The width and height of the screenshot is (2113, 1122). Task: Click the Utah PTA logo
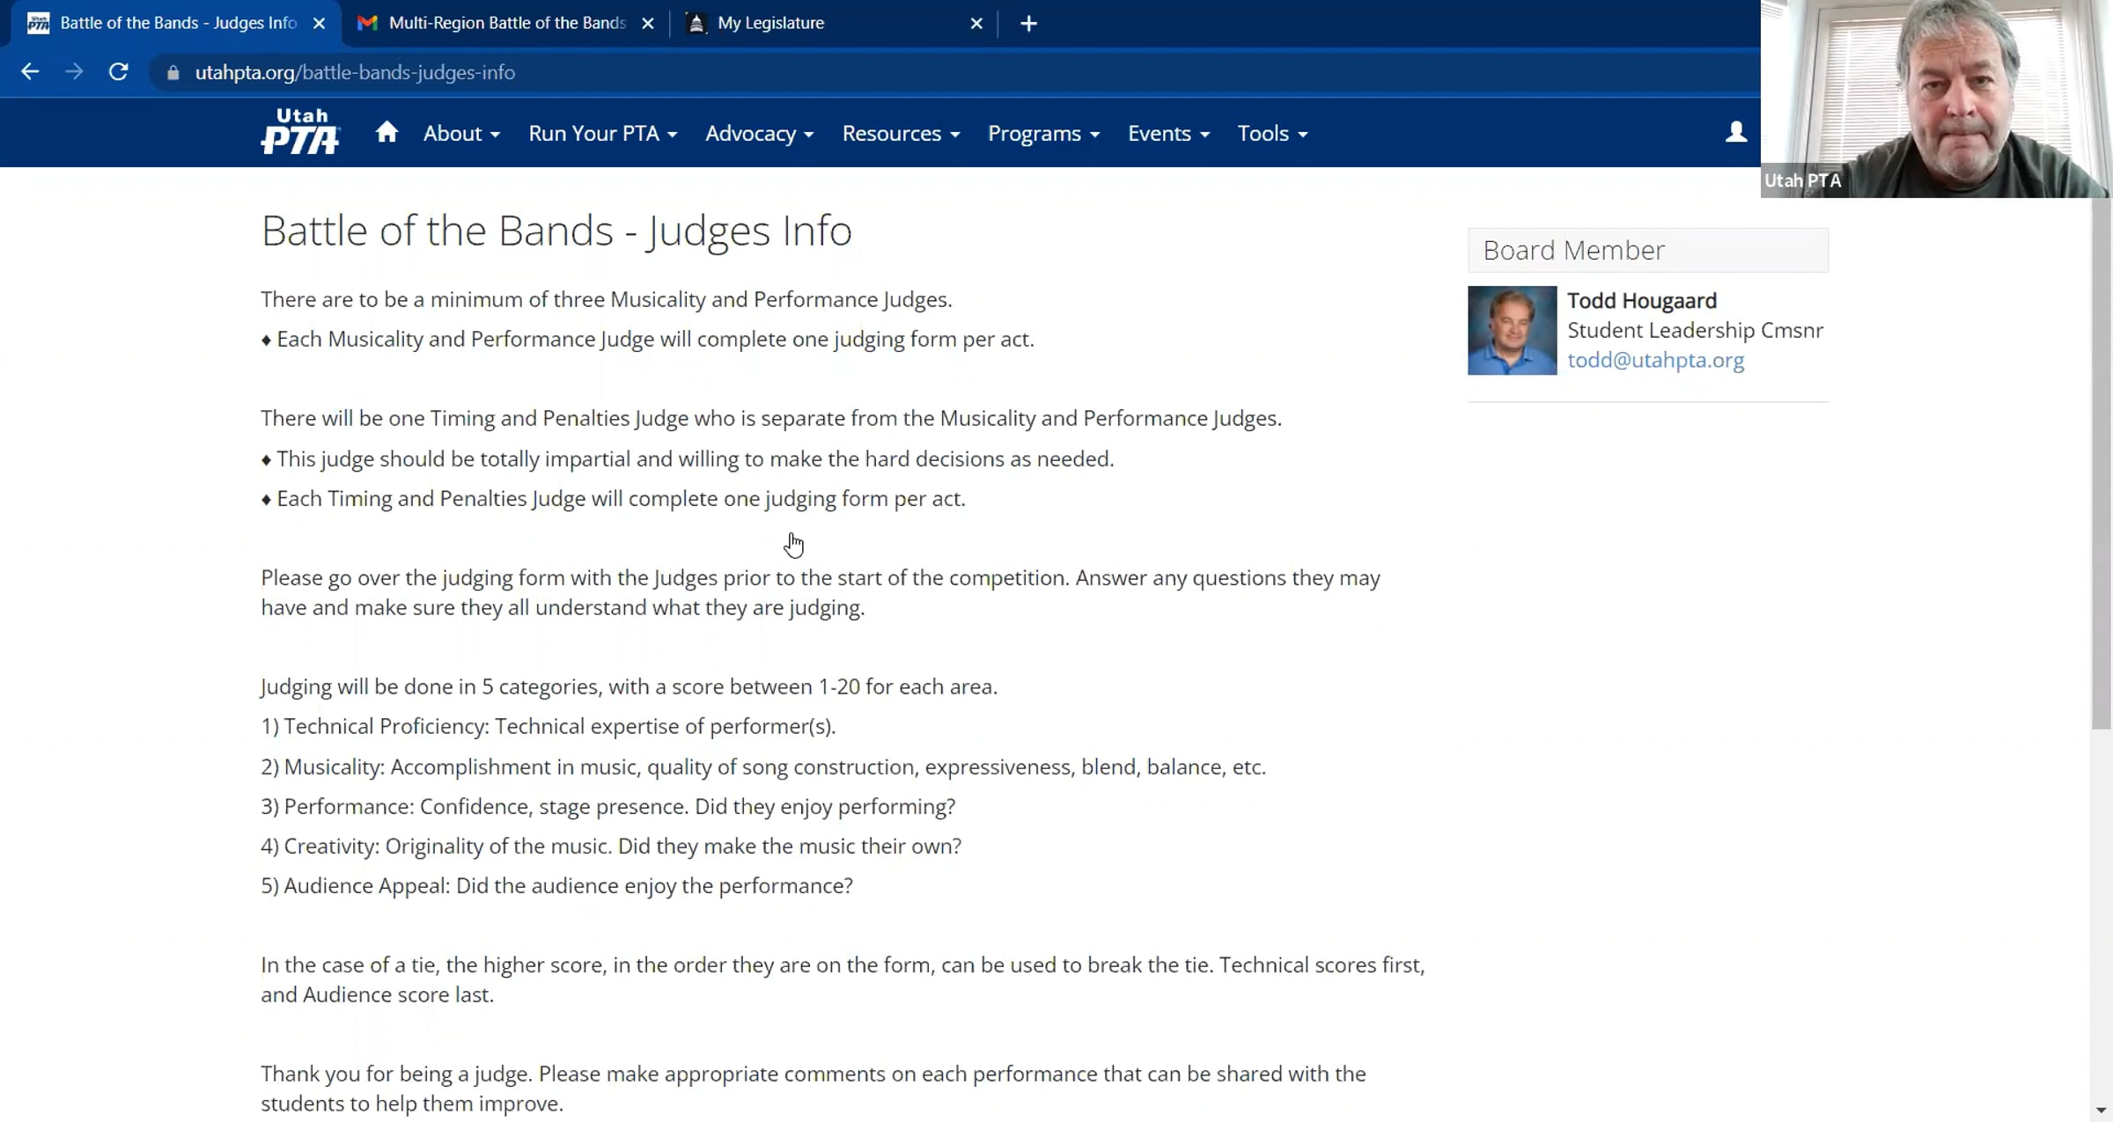(x=300, y=132)
